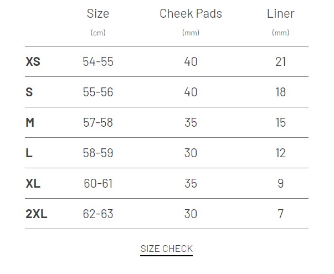Select the 2XL size row label
The image size is (334, 274).
pos(37,214)
